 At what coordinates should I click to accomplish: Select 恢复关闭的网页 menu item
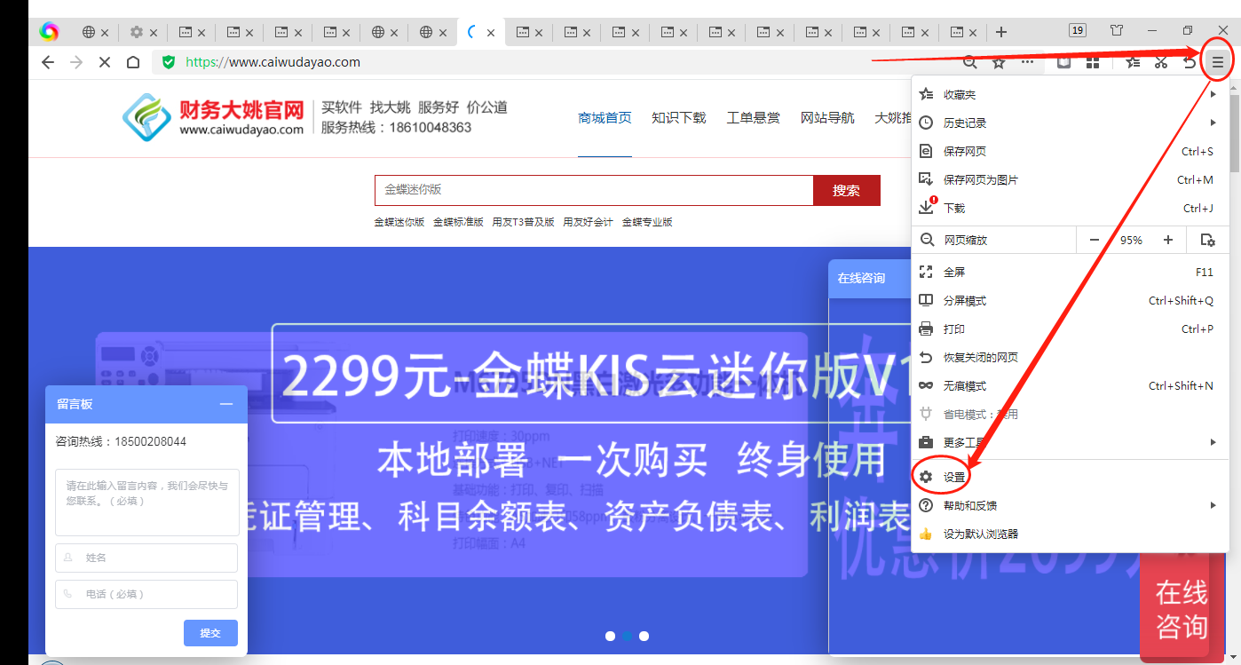[x=1069, y=357]
